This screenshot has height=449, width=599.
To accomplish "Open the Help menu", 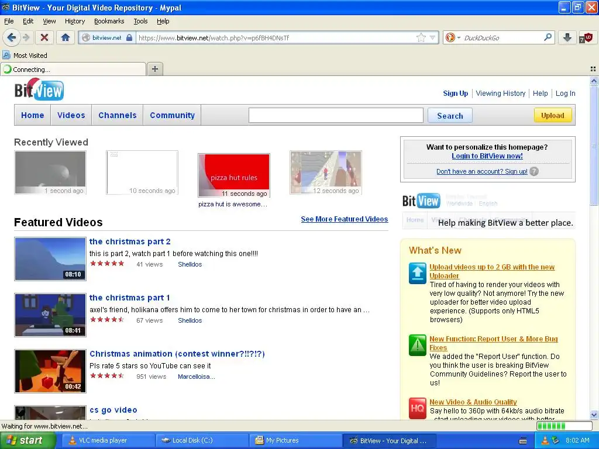I will click(163, 21).
